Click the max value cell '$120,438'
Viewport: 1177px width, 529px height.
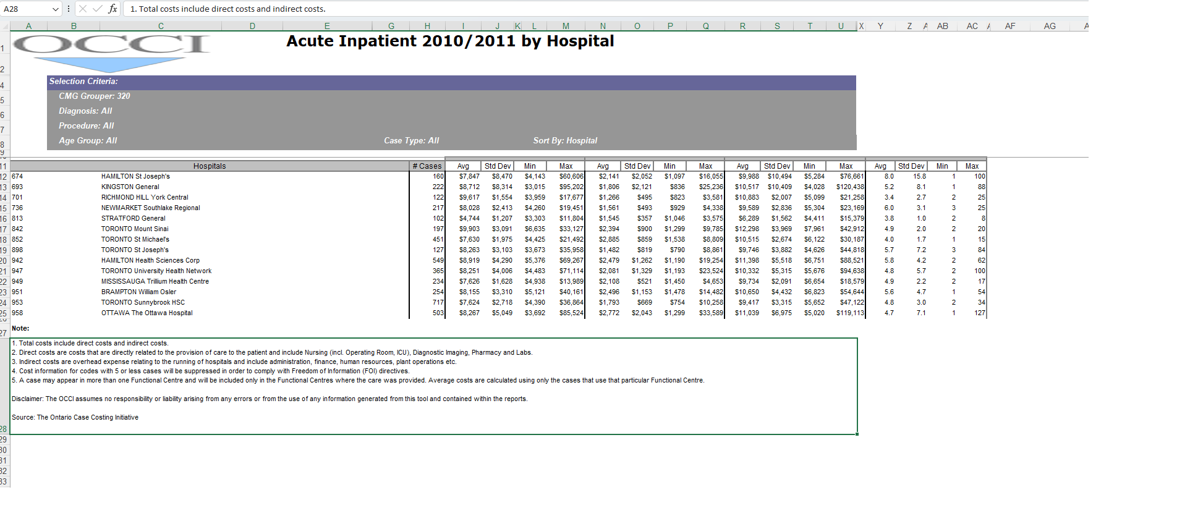pos(850,187)
